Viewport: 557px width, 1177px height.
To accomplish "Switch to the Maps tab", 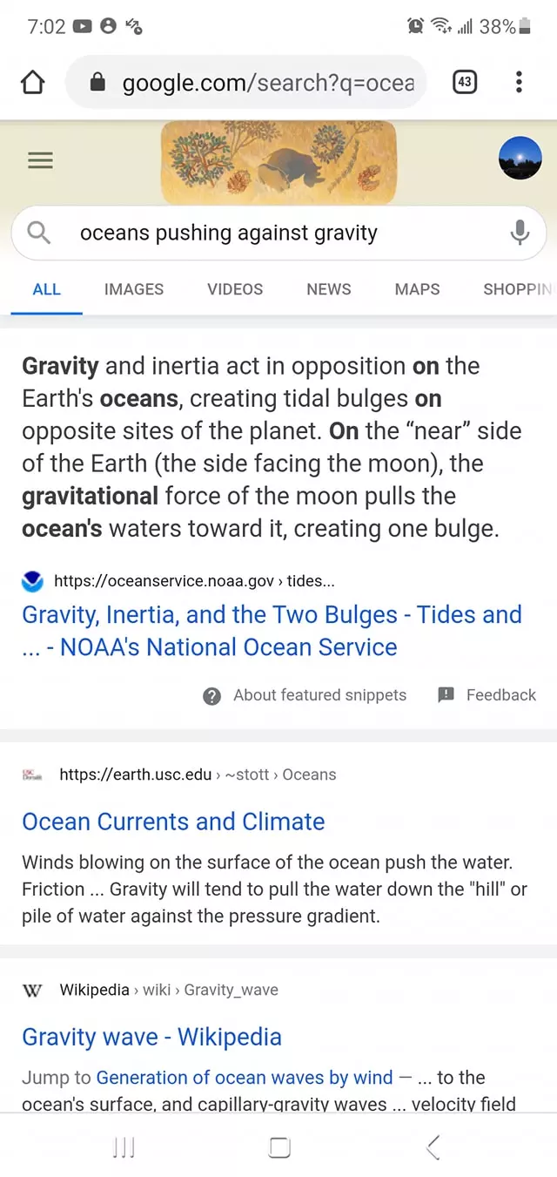I will point(417,289).
